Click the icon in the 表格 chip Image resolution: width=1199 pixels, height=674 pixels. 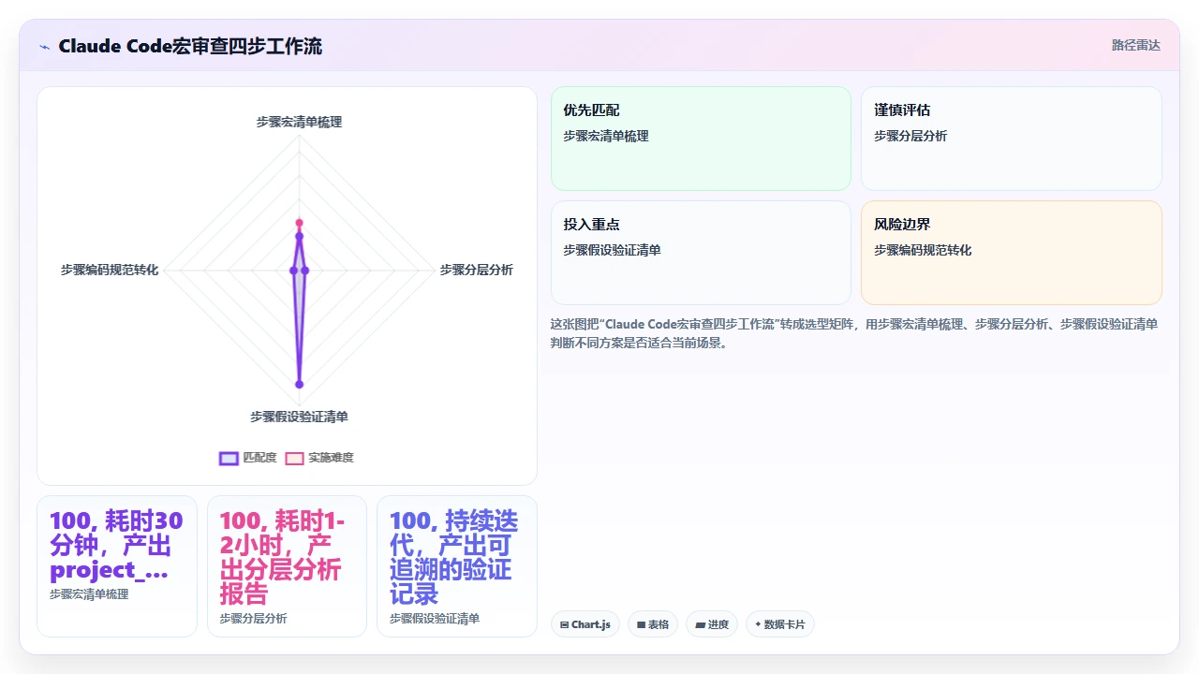click(x=642, y=624)
